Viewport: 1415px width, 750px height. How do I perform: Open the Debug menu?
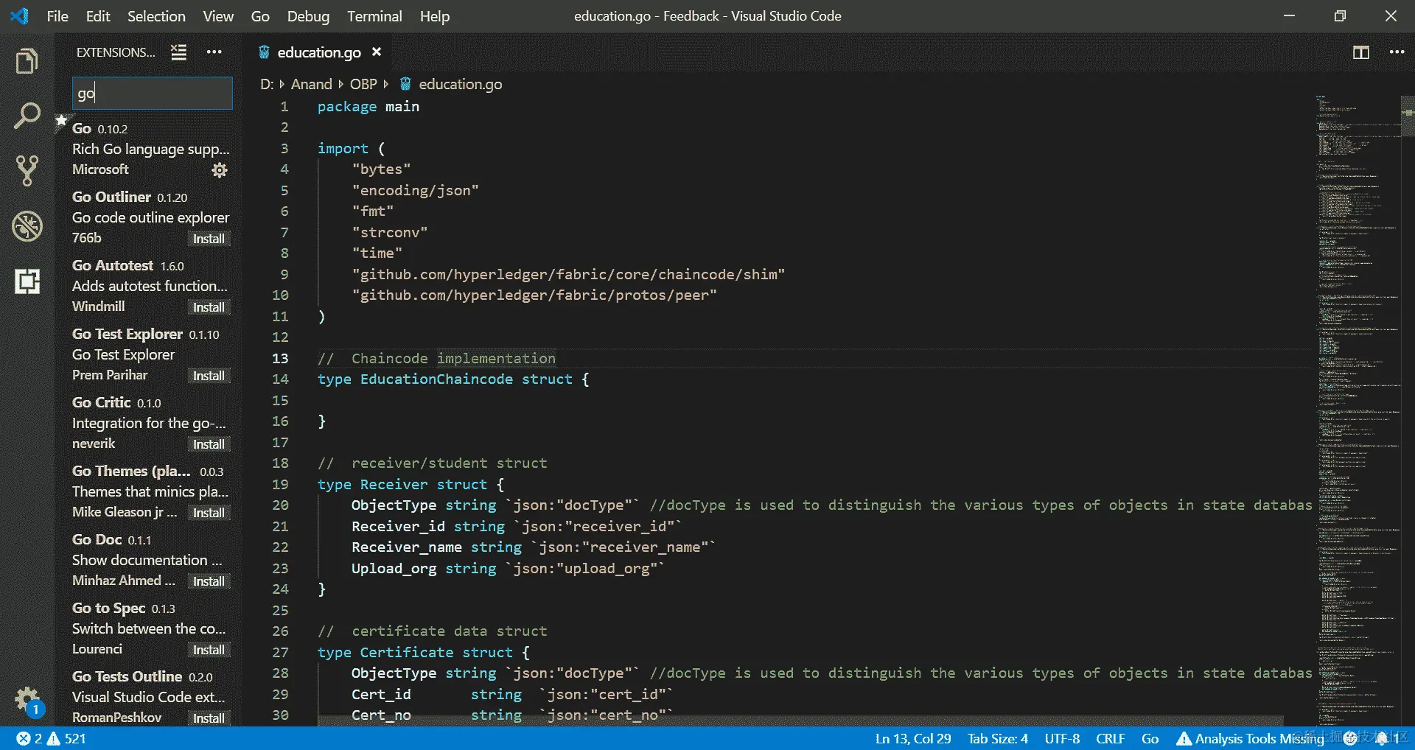(308, 16)
